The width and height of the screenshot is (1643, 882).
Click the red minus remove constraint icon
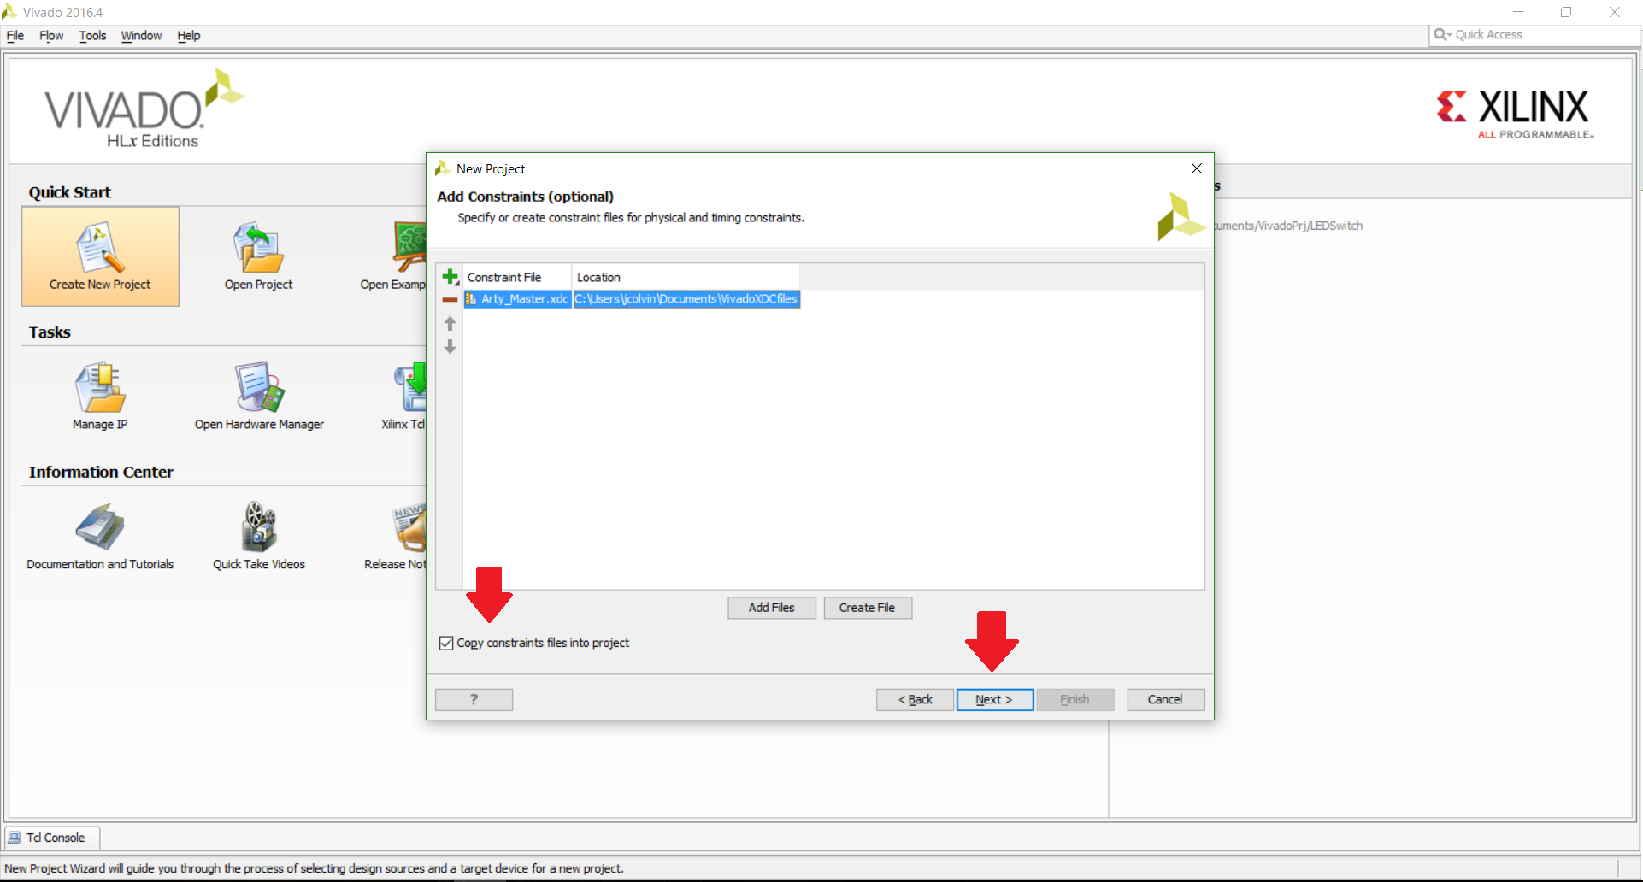coord(450,300)
